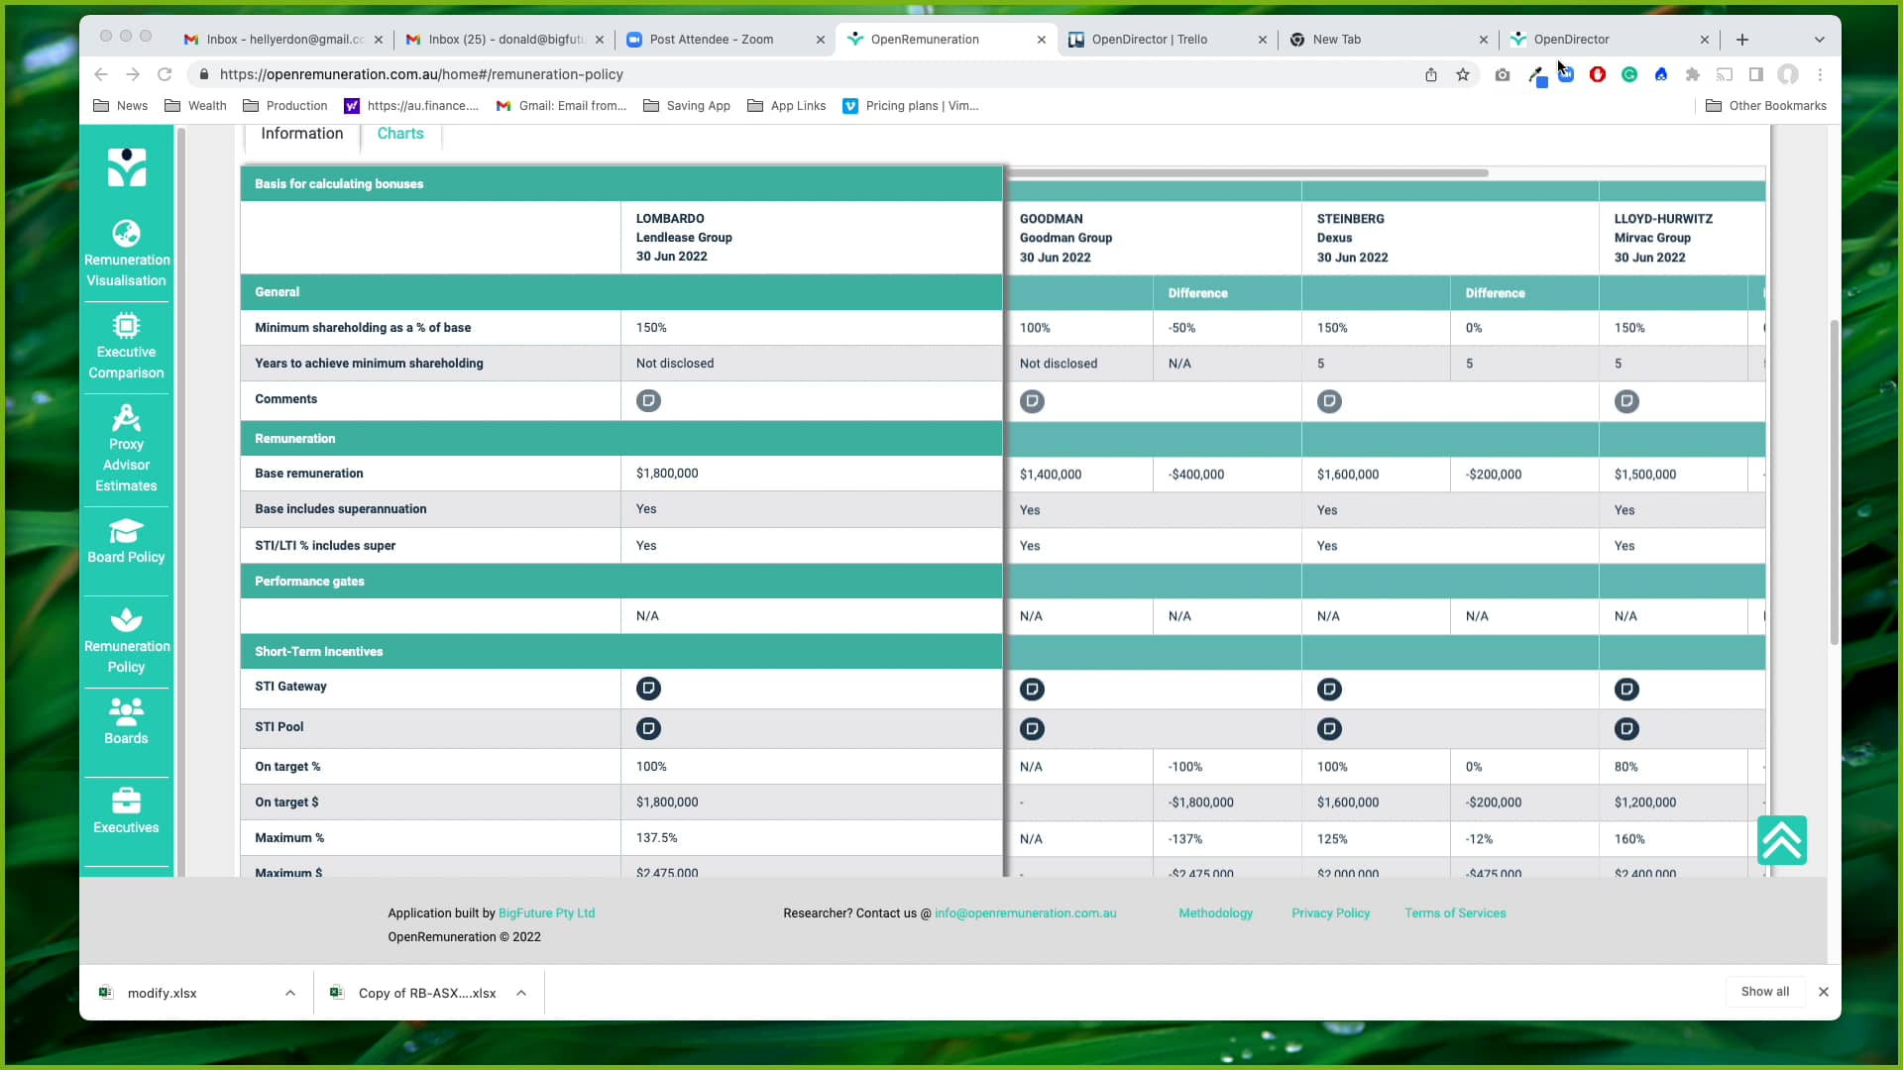Go back to previous page
This screenshot has width=1903, height=1070.
pos(101,74)
